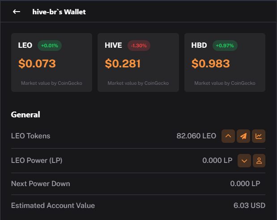Select the HBD price card

[x=225, y=62]
